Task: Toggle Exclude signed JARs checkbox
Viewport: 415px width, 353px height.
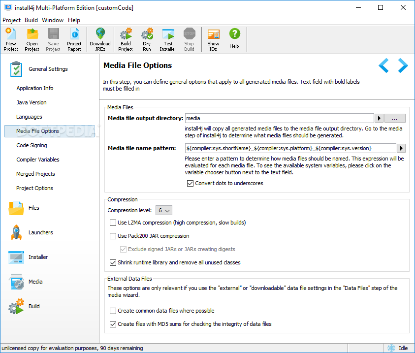Action: [123, 249]
